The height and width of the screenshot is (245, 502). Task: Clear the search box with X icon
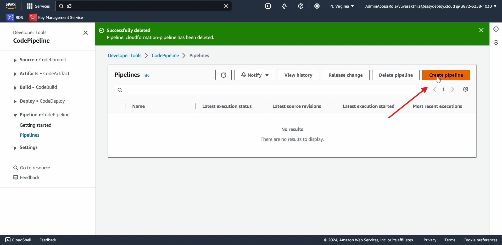(226, 6)
